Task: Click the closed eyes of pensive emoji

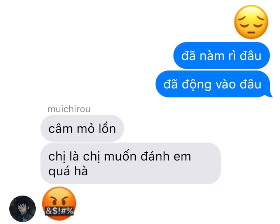Action: click(251, 21)
